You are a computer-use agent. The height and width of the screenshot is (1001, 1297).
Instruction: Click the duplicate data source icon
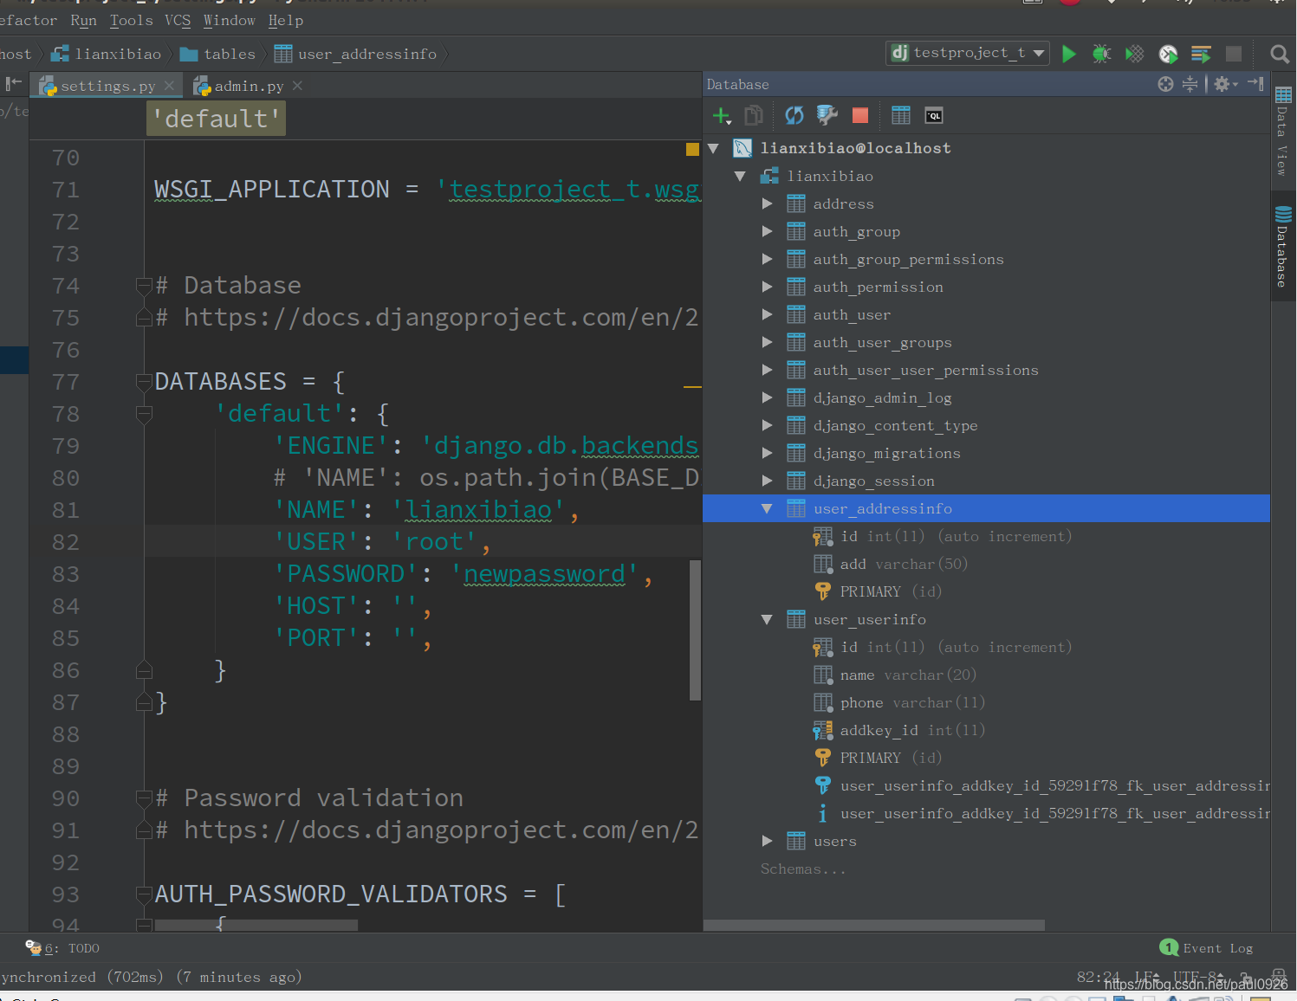[x=754, y=115]
